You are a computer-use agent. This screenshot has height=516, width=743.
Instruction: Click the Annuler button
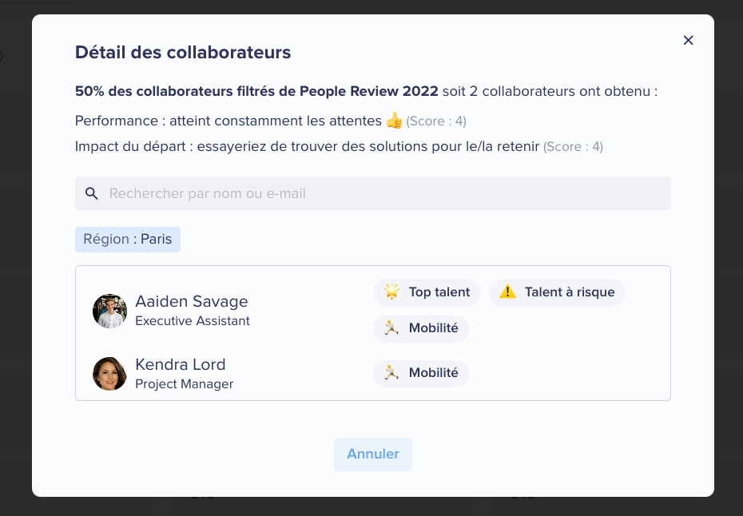click(373, 454)
